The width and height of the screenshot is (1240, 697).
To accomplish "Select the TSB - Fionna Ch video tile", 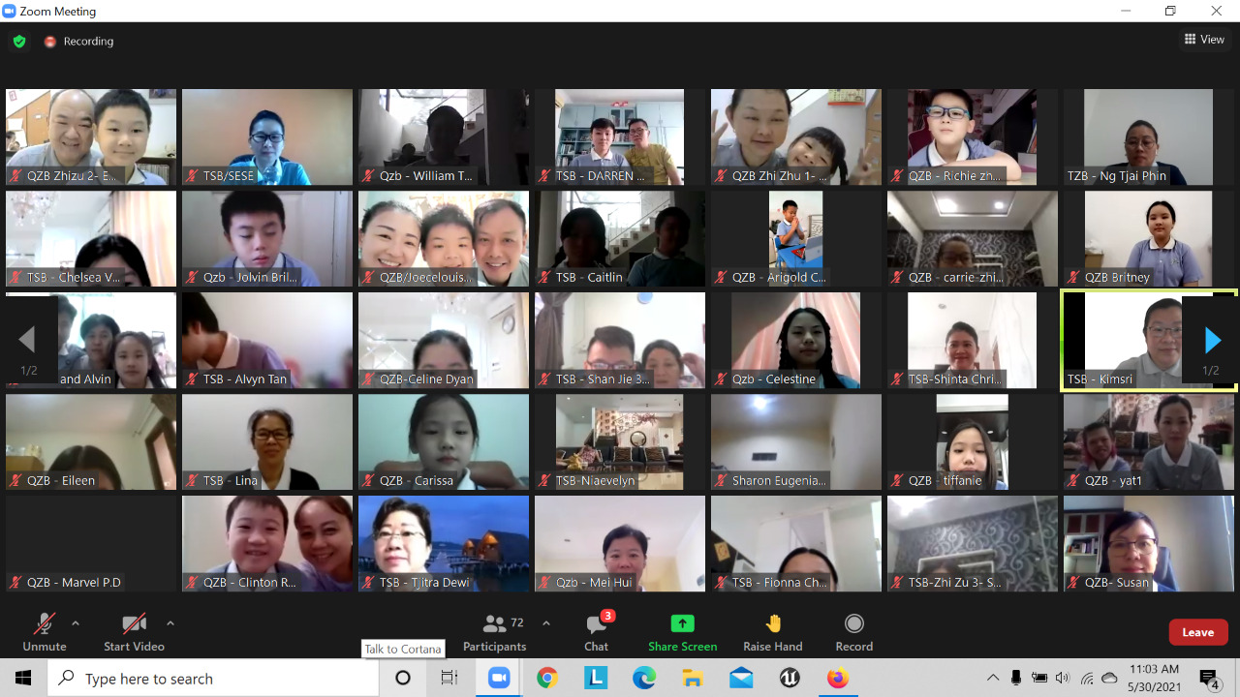I will pyautogui.click(x=796, y=544).
